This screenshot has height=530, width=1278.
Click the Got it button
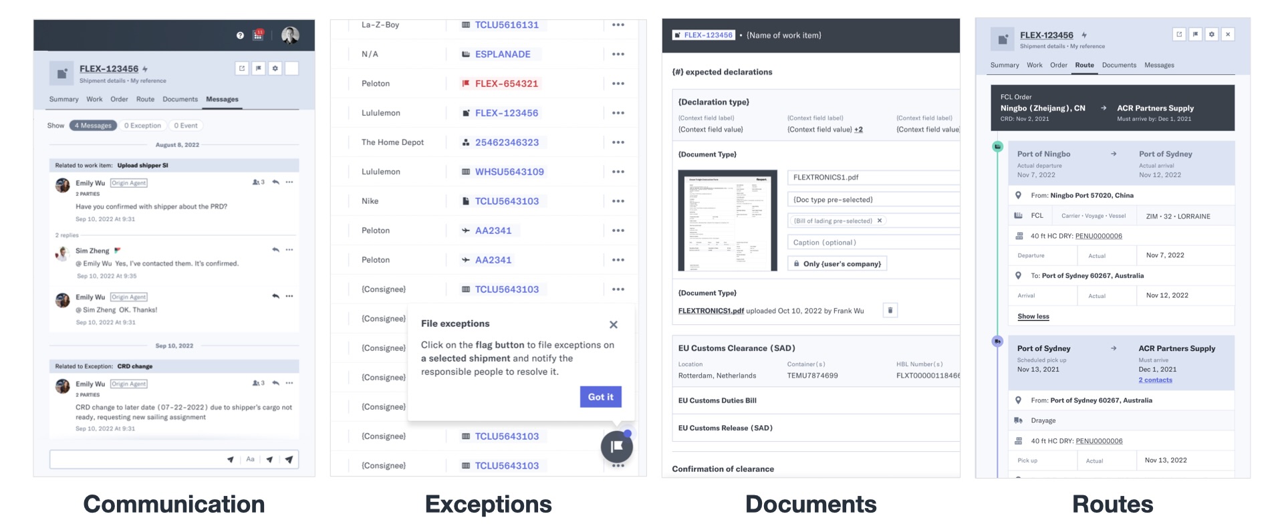[601, 397]
